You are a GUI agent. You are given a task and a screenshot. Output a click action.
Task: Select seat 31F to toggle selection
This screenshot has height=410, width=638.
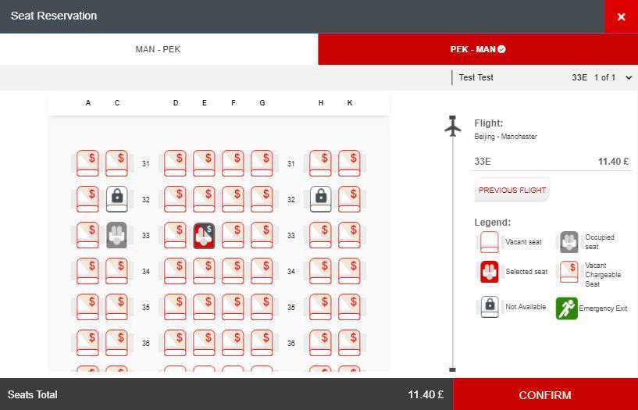(x=233, y=163)
